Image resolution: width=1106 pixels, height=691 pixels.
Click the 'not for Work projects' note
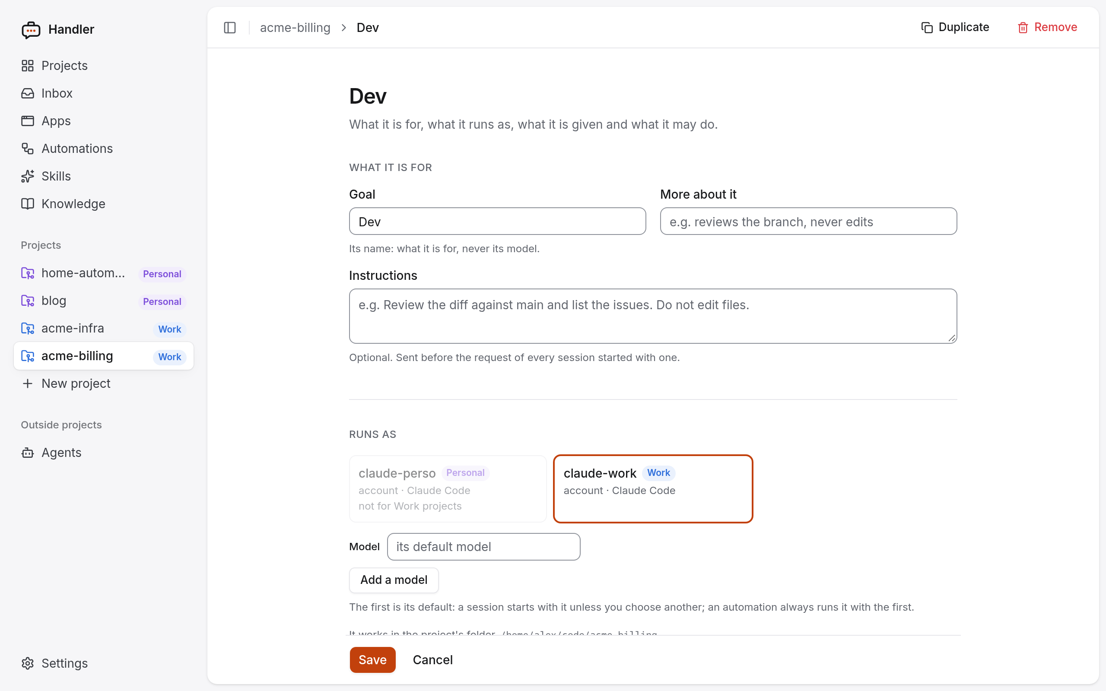(410, 506)
